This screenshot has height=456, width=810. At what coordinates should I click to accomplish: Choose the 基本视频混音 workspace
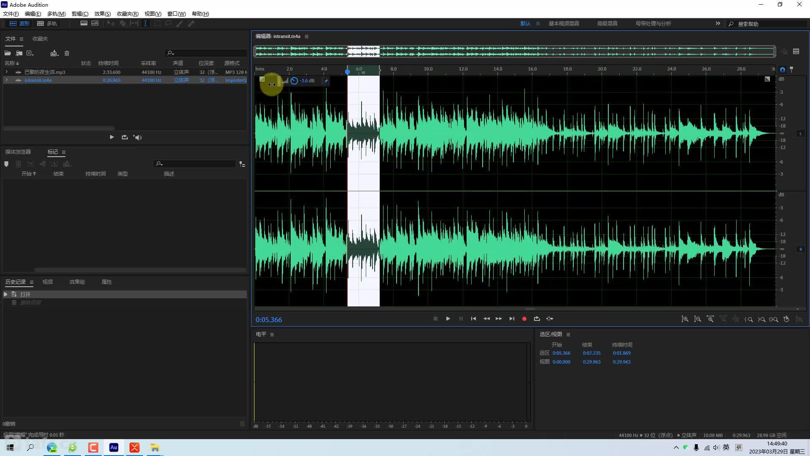click(564, 24)
